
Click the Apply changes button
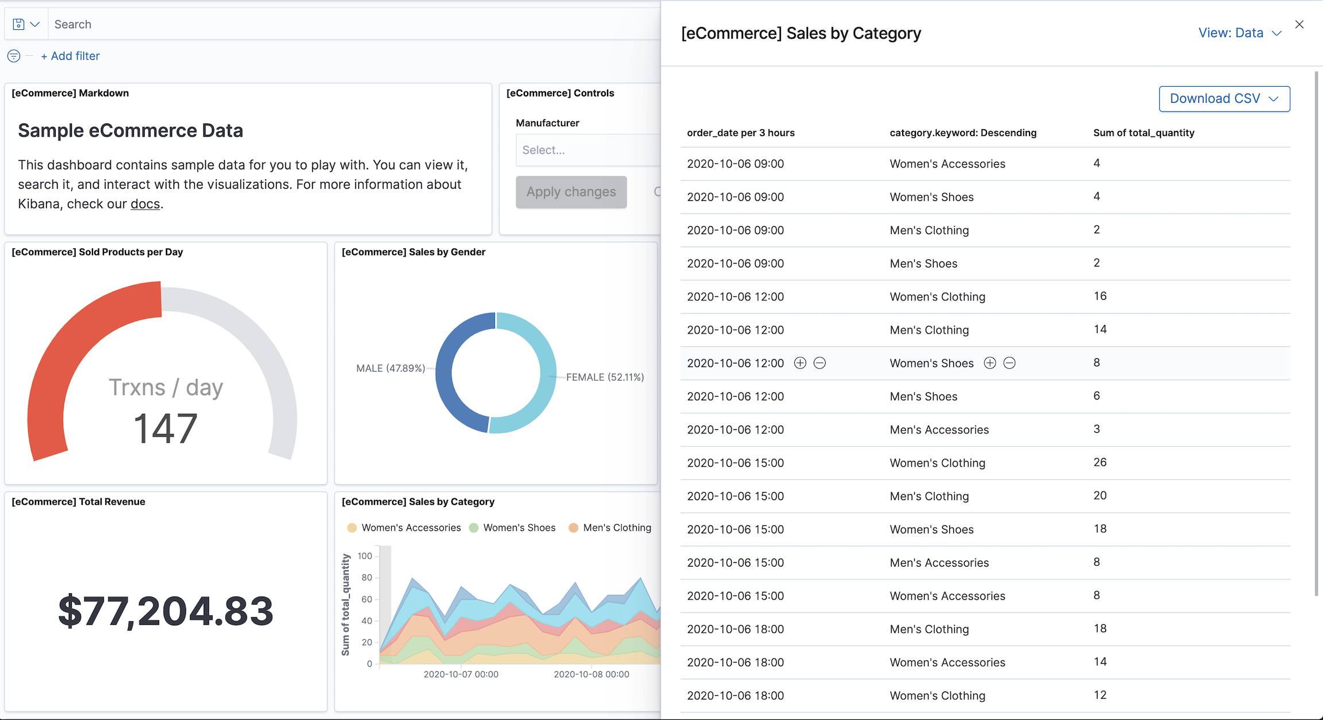pos(571,192)
